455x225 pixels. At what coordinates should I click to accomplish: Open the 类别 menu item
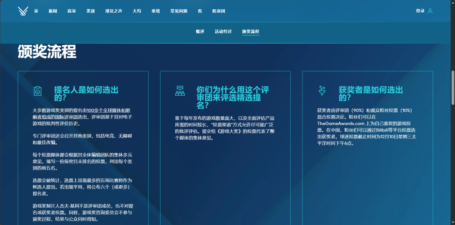pyautogui.click(x=91, y=11)
